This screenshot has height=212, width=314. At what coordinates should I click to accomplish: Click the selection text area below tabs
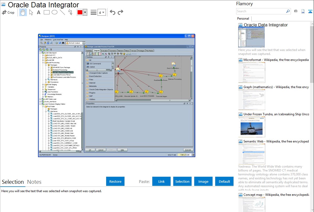(x=117, y=199)
